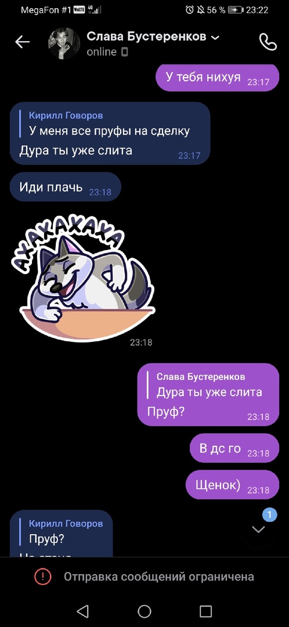
Task: Select the "У тебя нихуя" message bubble
Action: pos(217,78)
